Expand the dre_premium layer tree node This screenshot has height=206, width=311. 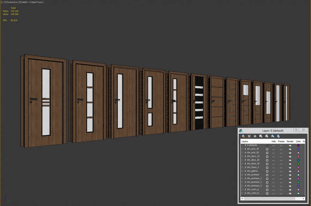click(242, 175)
